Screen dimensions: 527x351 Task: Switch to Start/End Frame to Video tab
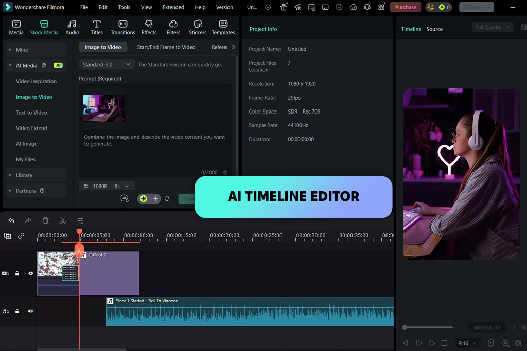click(x=166, y=47)
